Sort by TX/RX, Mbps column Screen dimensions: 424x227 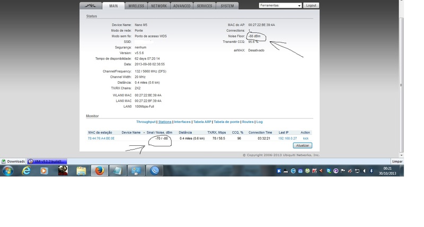[216, 133]
